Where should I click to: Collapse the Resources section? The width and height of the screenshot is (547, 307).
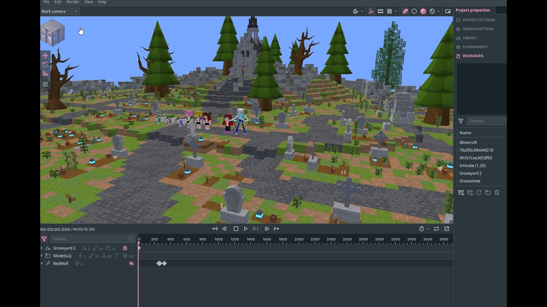[473, 56]
